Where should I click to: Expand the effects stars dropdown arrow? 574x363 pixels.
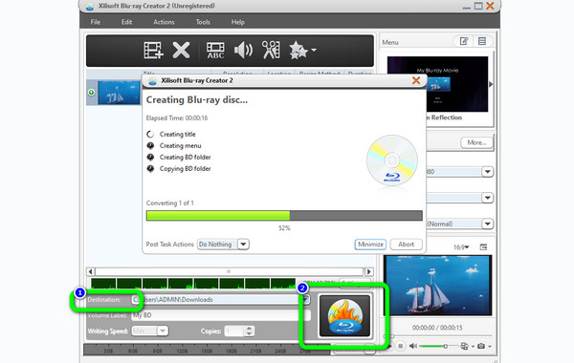[x=314, y=50]
